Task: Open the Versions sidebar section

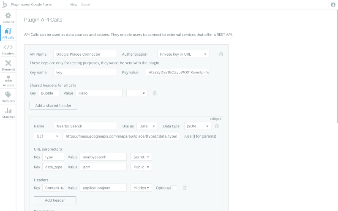Action: coord(8,97)
